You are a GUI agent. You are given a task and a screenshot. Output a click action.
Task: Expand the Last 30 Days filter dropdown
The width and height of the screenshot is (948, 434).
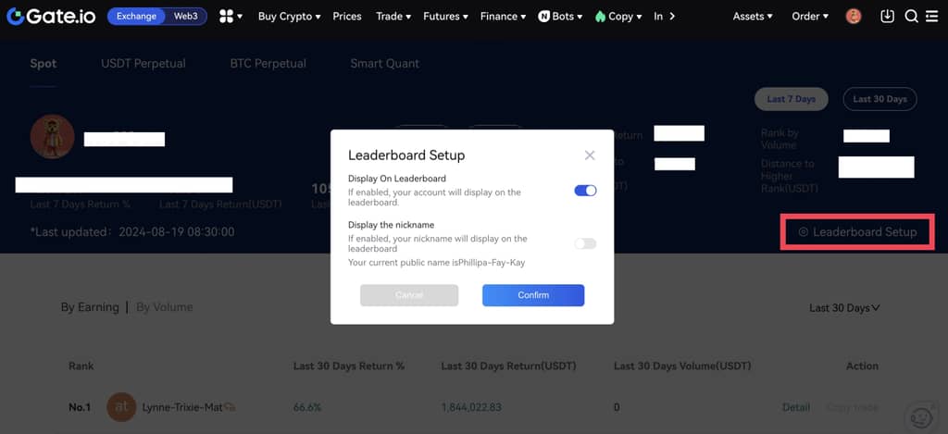pyautogui.click(x=844, y=307)
